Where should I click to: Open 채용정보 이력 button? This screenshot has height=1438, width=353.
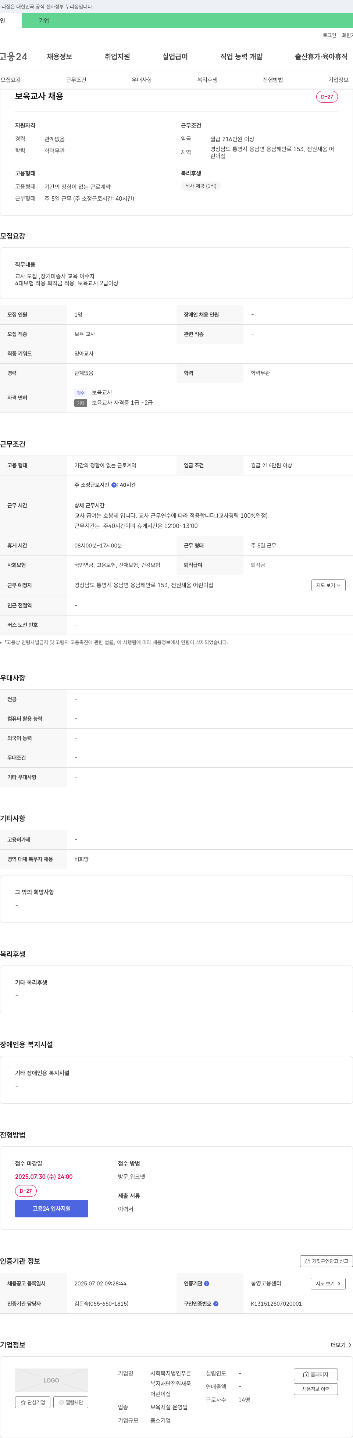coord(315,1389)
